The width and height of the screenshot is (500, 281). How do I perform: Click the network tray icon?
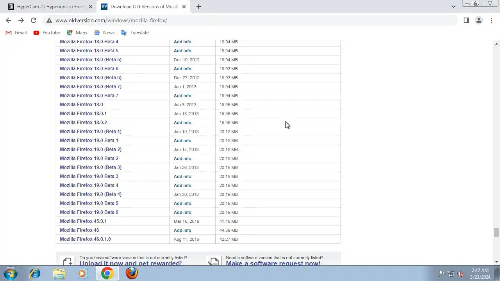tap(451, 274)
